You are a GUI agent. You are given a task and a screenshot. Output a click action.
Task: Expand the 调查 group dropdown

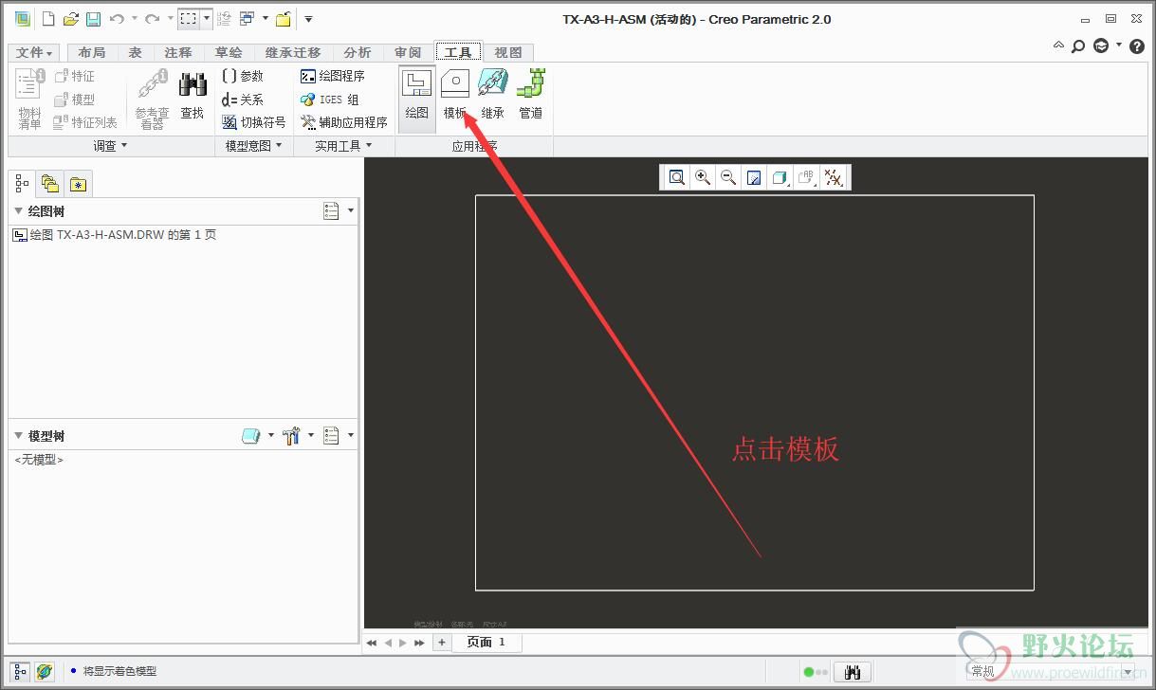click(110, 146)
